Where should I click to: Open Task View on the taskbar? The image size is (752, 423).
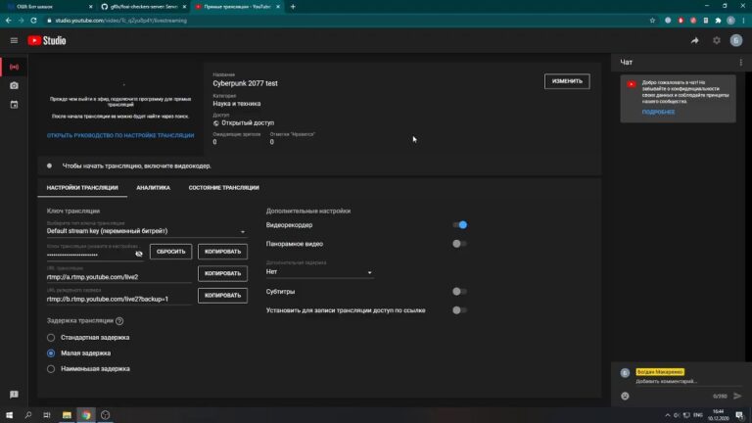[x=47, y=415]
